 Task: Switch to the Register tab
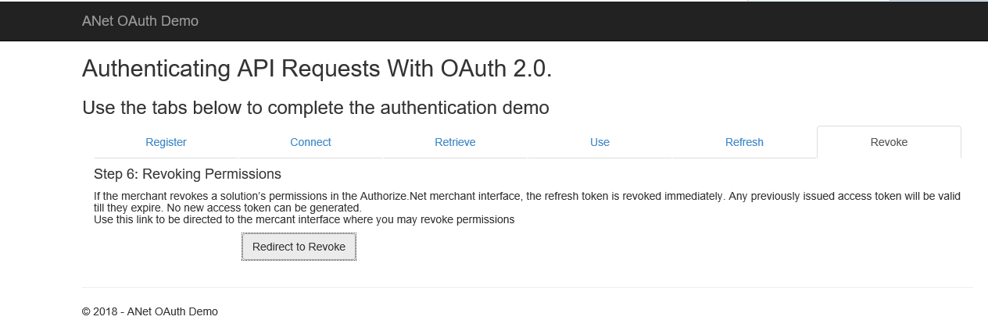tap(166, 142)
